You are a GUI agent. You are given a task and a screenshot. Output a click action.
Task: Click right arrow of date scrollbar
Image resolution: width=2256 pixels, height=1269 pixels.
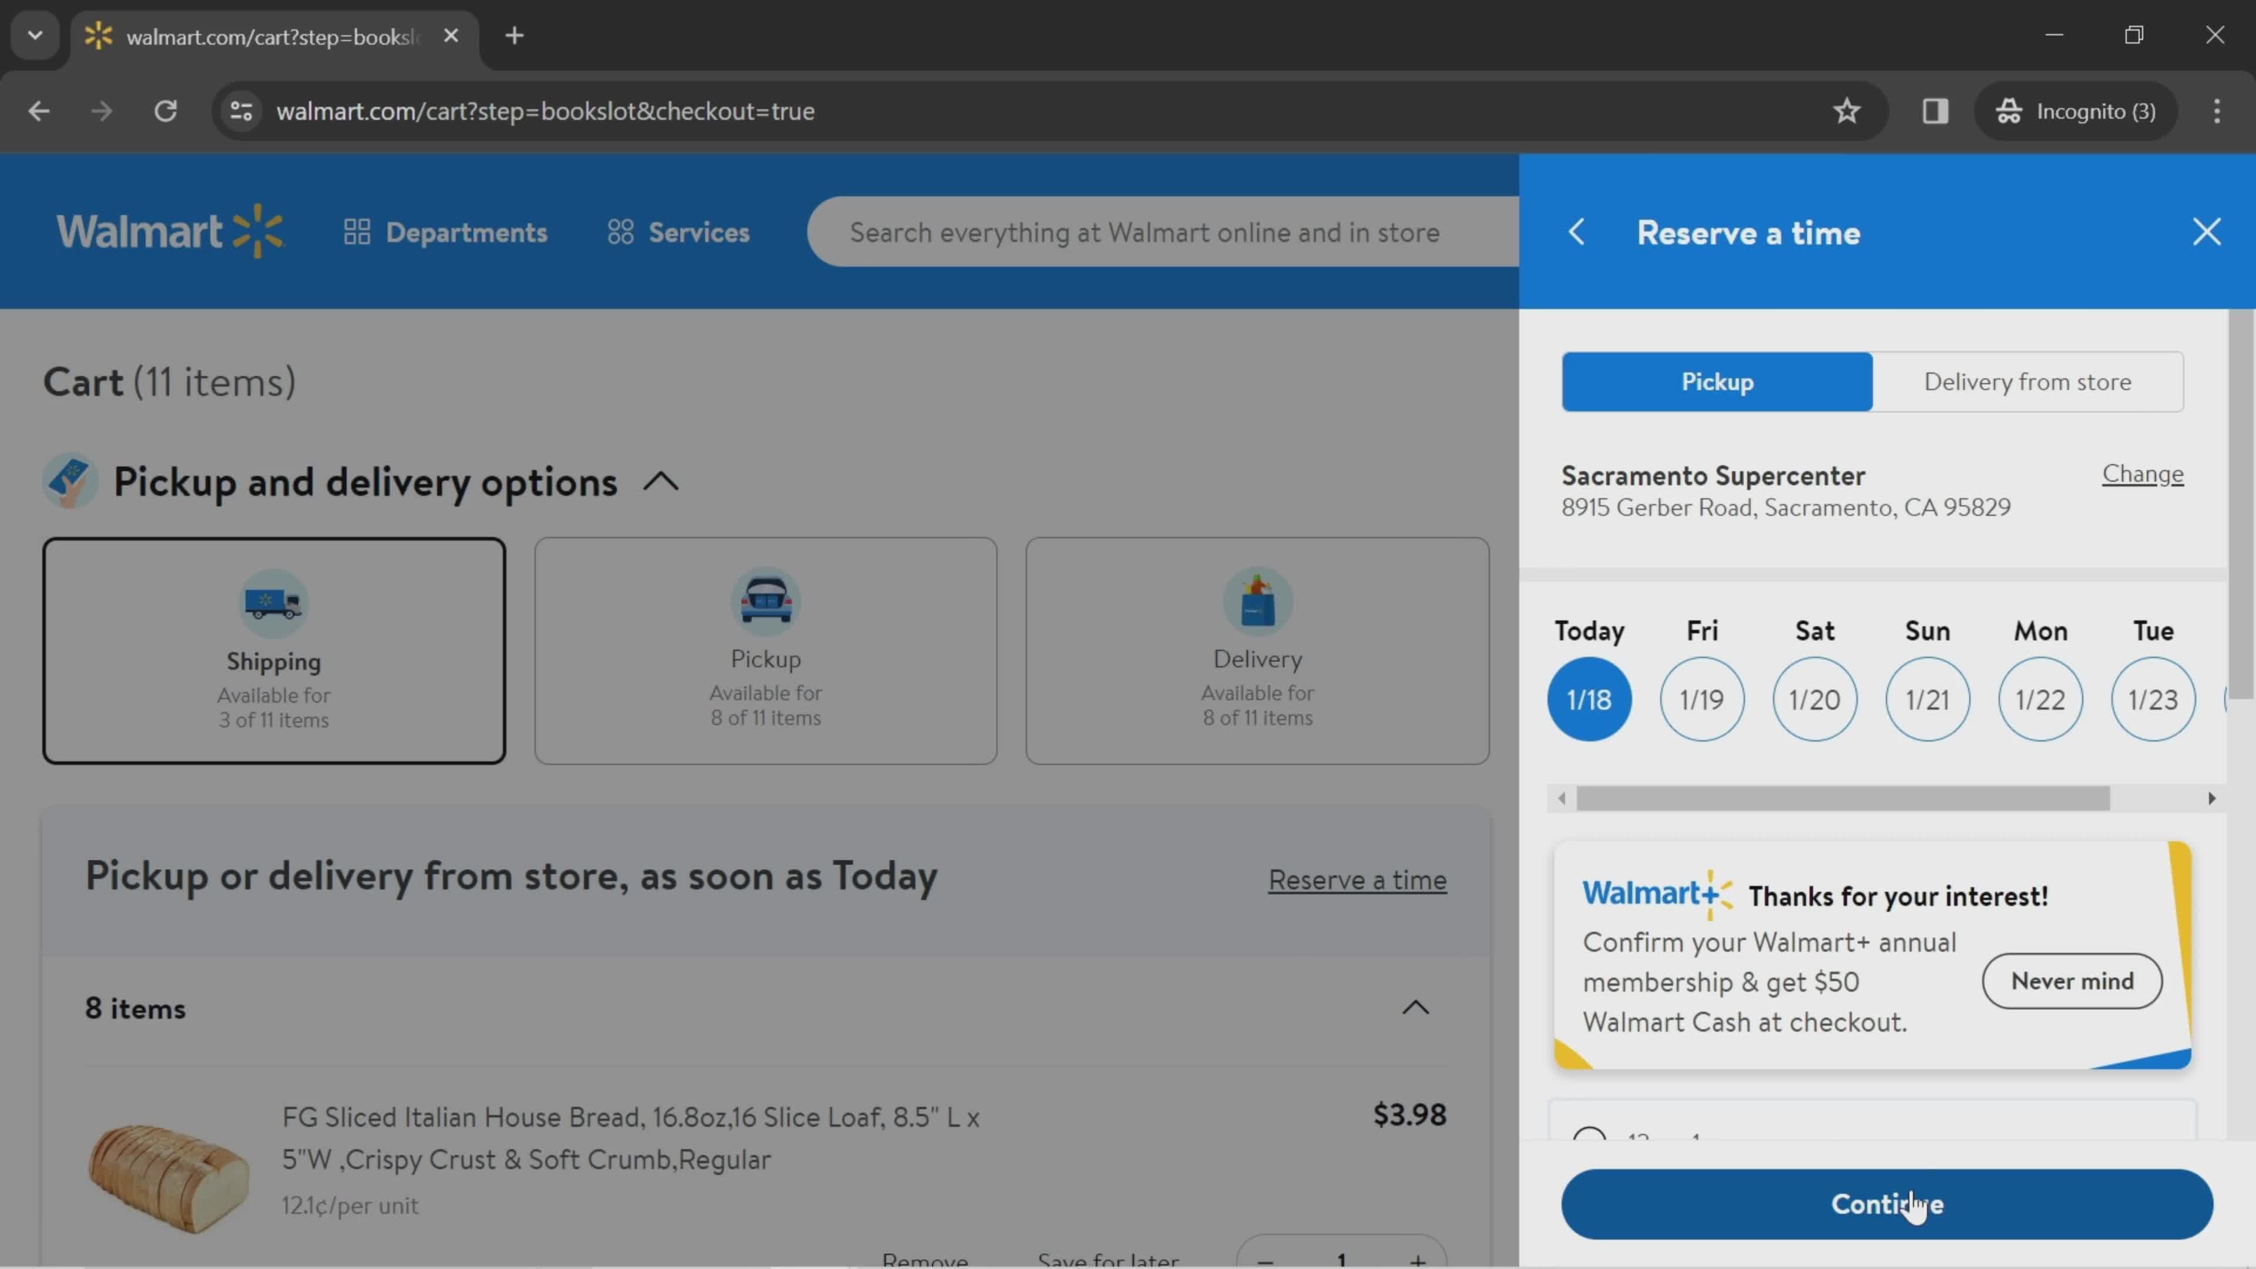point(2211,799)
